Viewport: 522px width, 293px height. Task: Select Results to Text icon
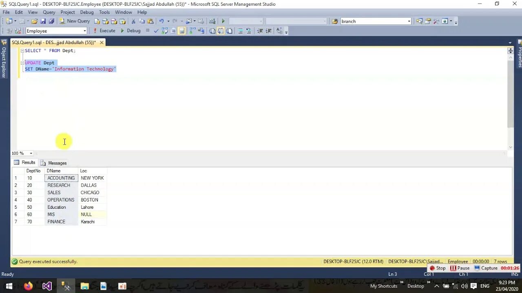[212, 31]
